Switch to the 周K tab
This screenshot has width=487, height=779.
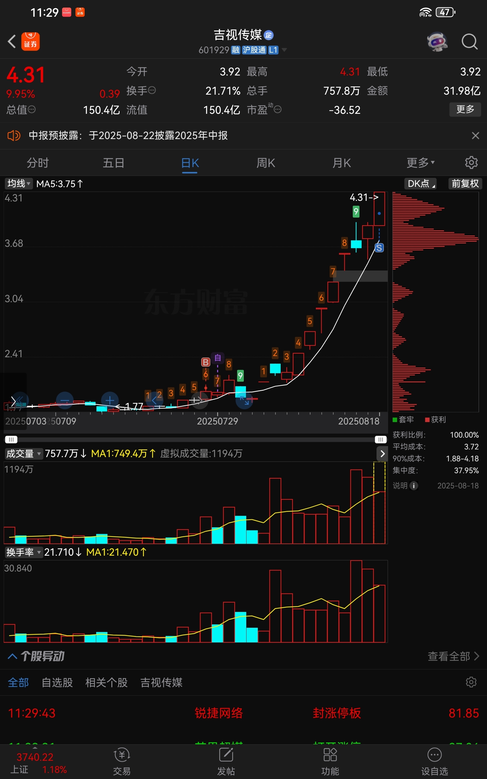[266, 163]
